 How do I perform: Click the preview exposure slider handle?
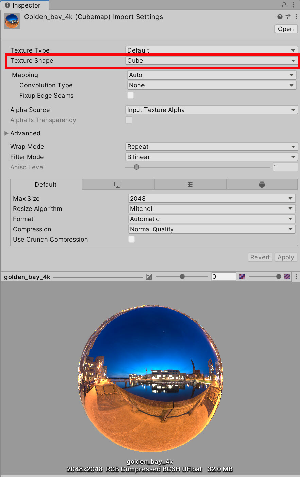(182, 277)
